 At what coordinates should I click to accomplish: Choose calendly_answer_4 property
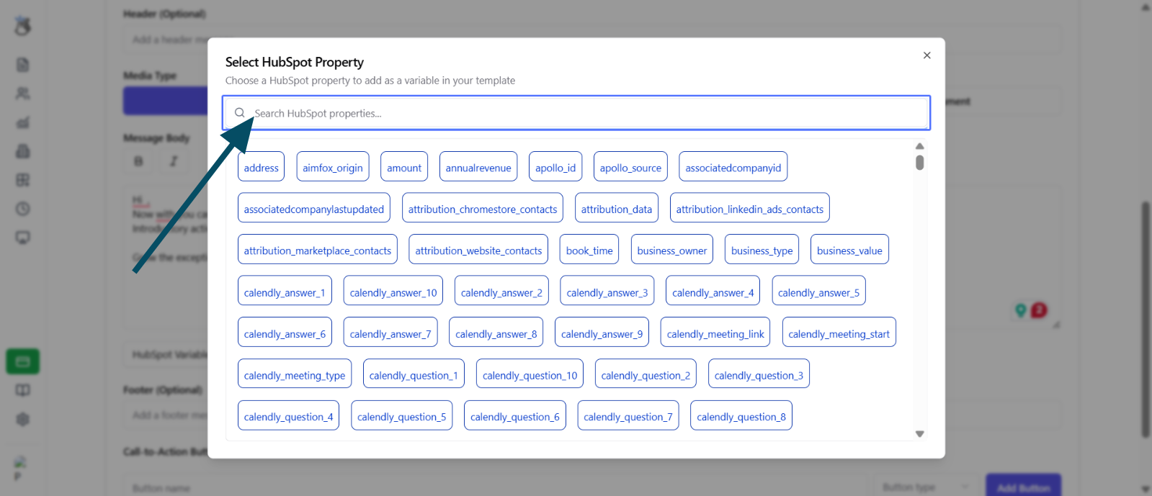[x=713, y=292]
